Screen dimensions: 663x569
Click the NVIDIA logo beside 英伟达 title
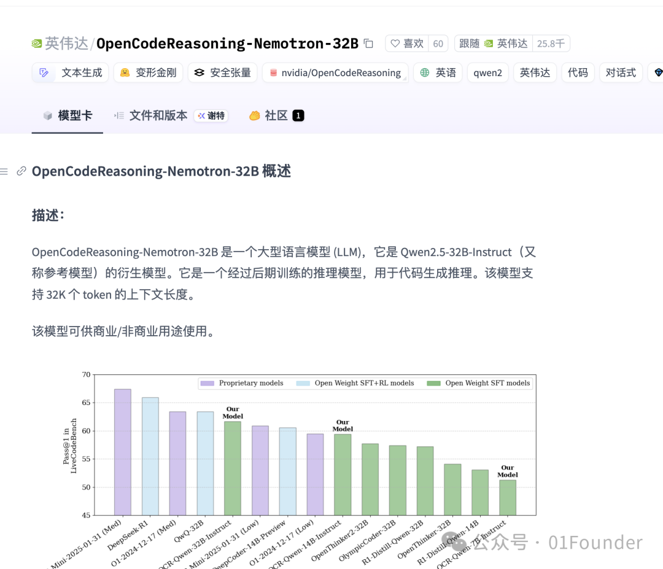[x=37, y=44]
